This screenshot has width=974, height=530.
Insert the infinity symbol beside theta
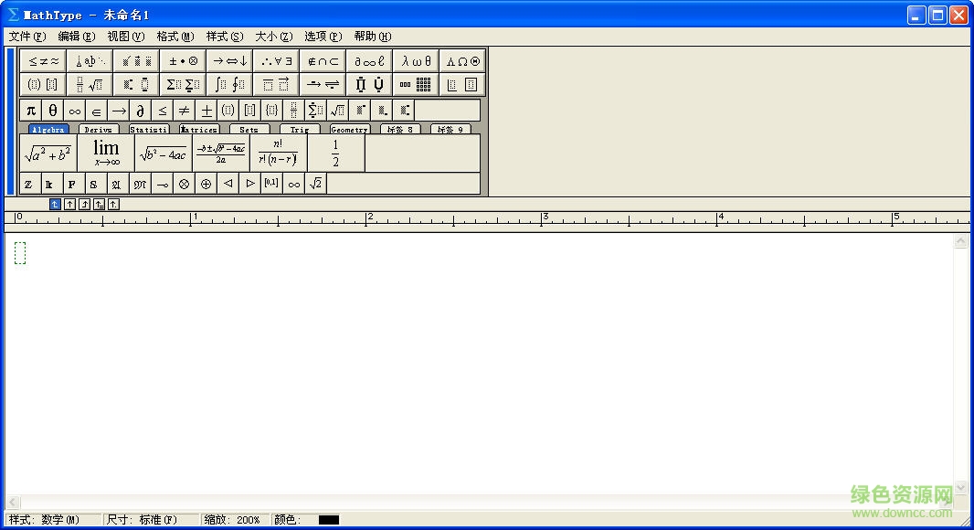pyautogui.click(x=75, y=111)
